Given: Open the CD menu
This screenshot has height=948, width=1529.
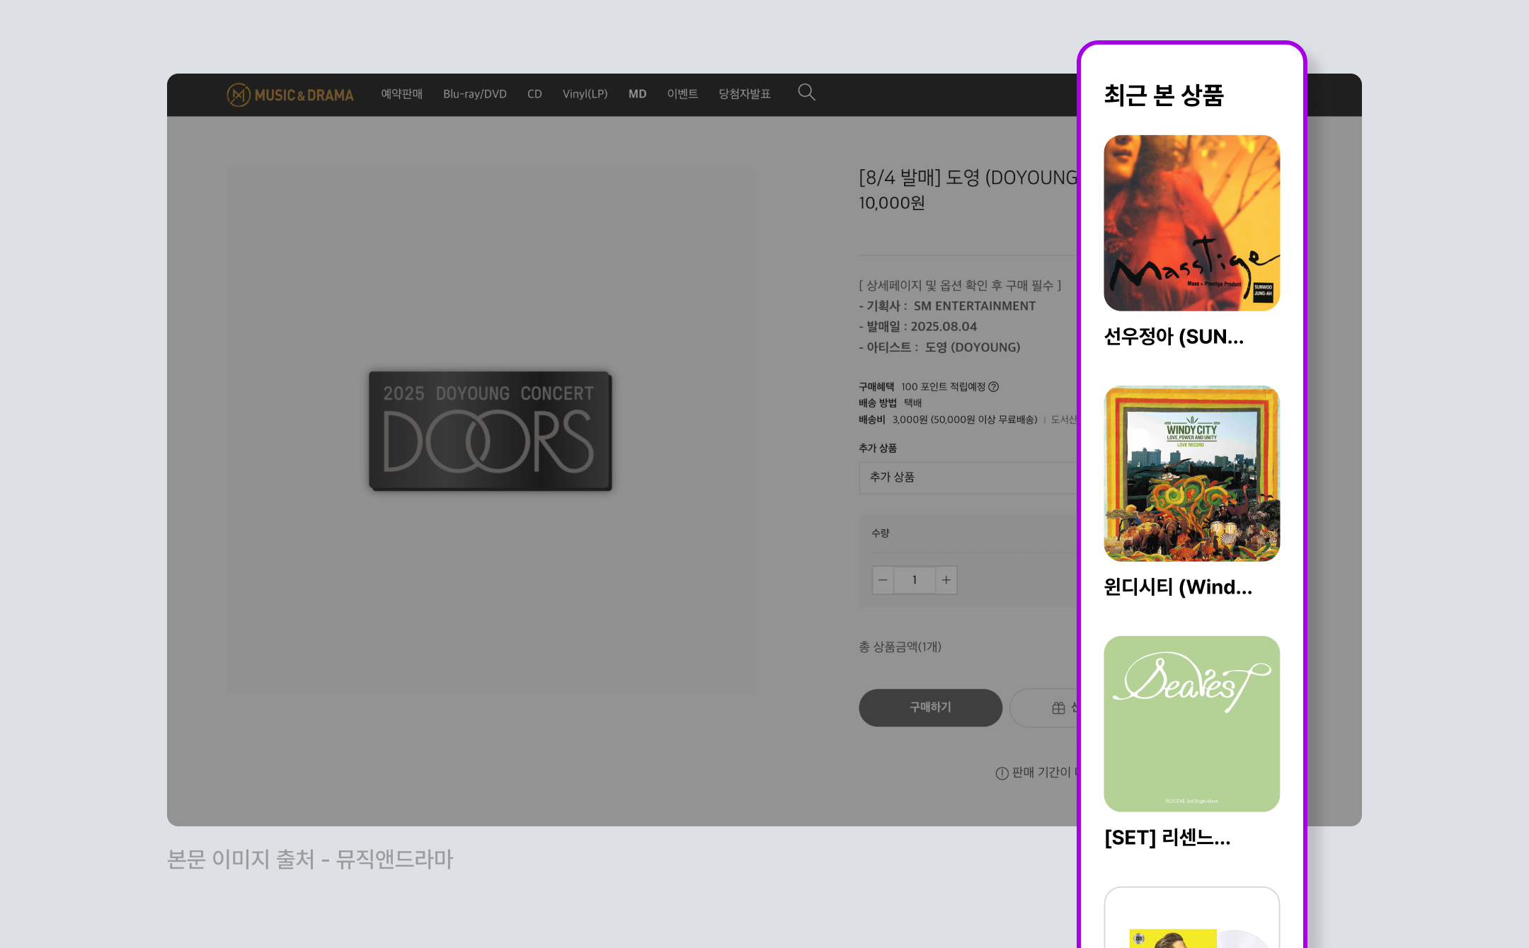Looking at the screenshot, I should pyautogui.click(x=534, y=94).
